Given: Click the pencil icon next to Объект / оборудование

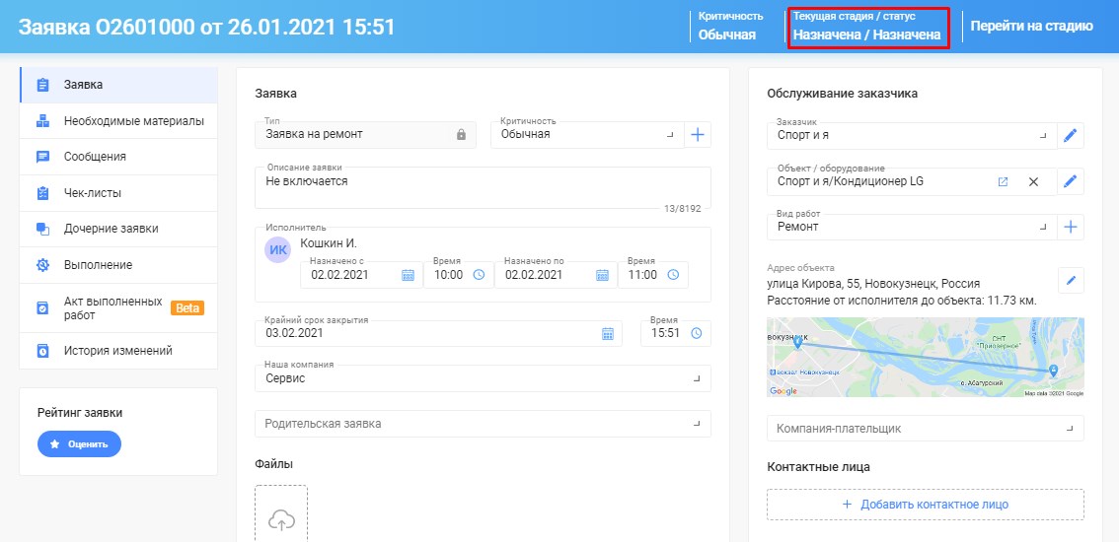Looking at the screenshot, I should pos(1069,182).
